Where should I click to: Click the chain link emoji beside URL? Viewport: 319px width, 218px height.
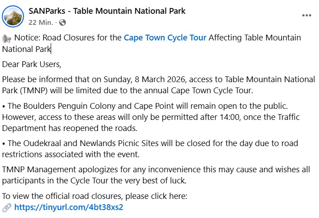[x=7, y=207]
